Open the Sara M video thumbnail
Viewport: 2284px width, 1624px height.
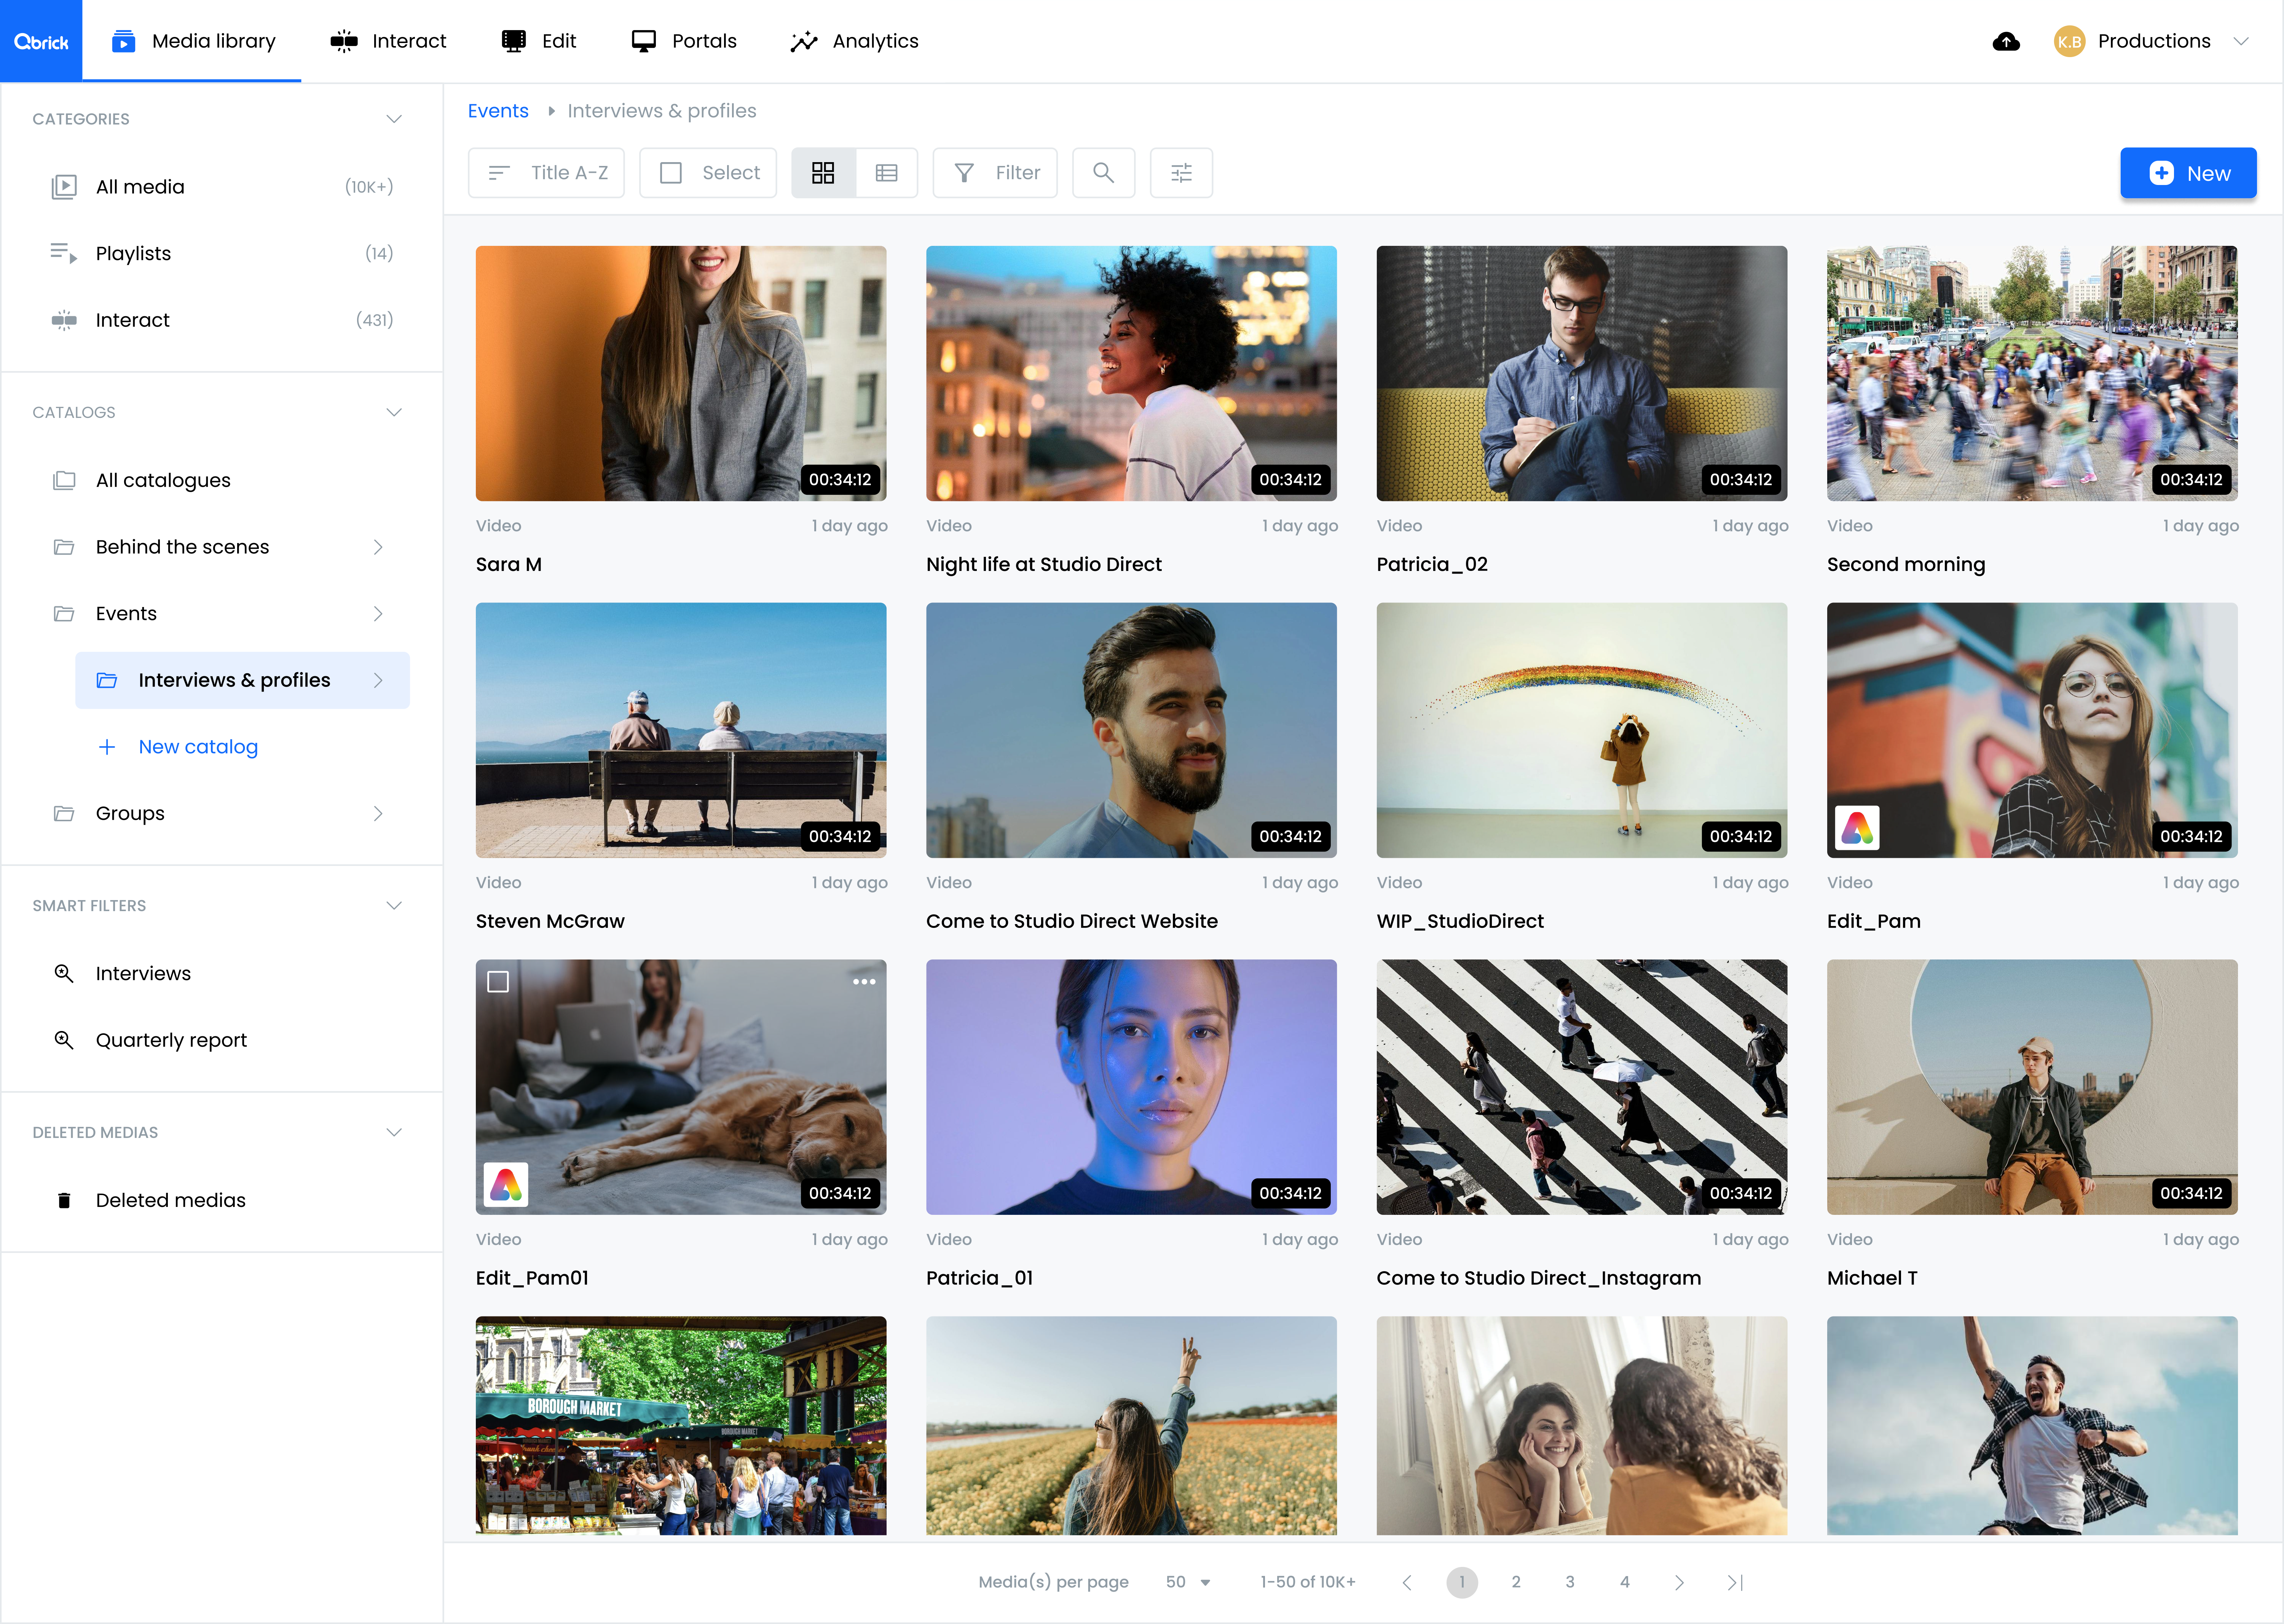(681, 373)
